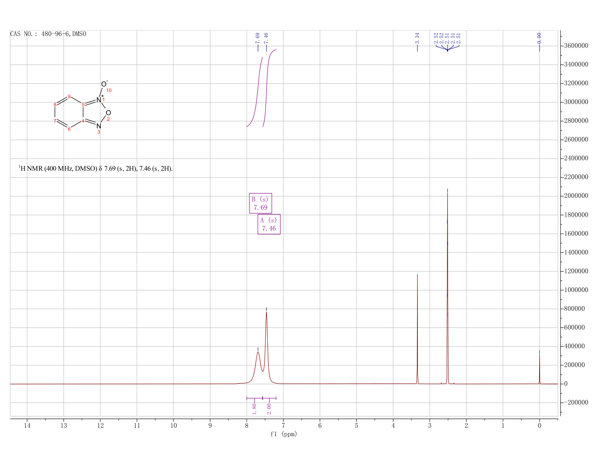
Task: Click the molecular structure drawing
Action: click(82, 107)
